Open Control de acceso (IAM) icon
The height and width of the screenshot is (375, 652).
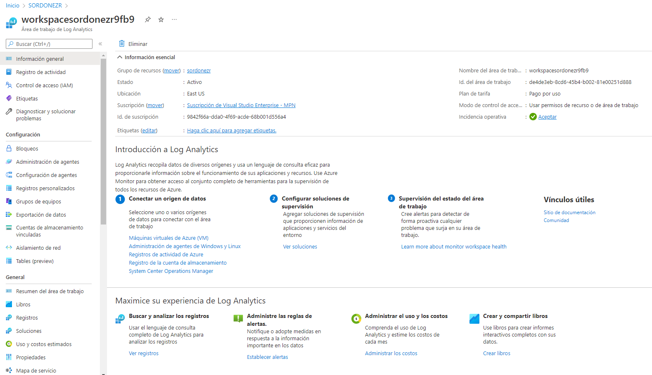[9, 85]
